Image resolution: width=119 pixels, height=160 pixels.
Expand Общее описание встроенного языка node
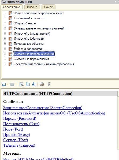tap(5, 13)
